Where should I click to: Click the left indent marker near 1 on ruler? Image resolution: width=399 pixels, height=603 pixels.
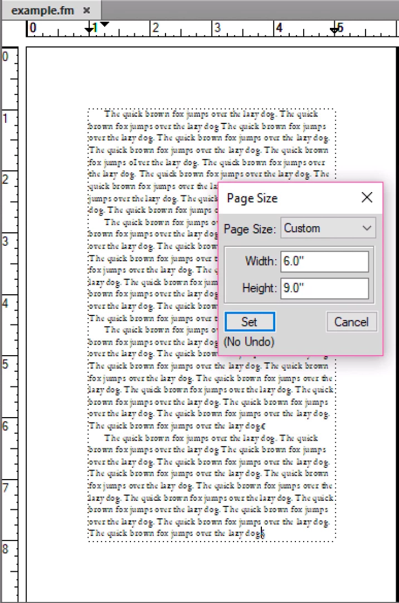coord(89,29)
